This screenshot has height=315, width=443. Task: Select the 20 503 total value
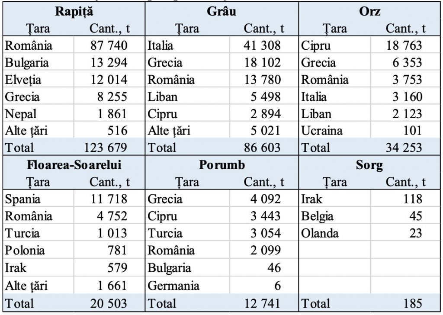(x=109, y=303)
